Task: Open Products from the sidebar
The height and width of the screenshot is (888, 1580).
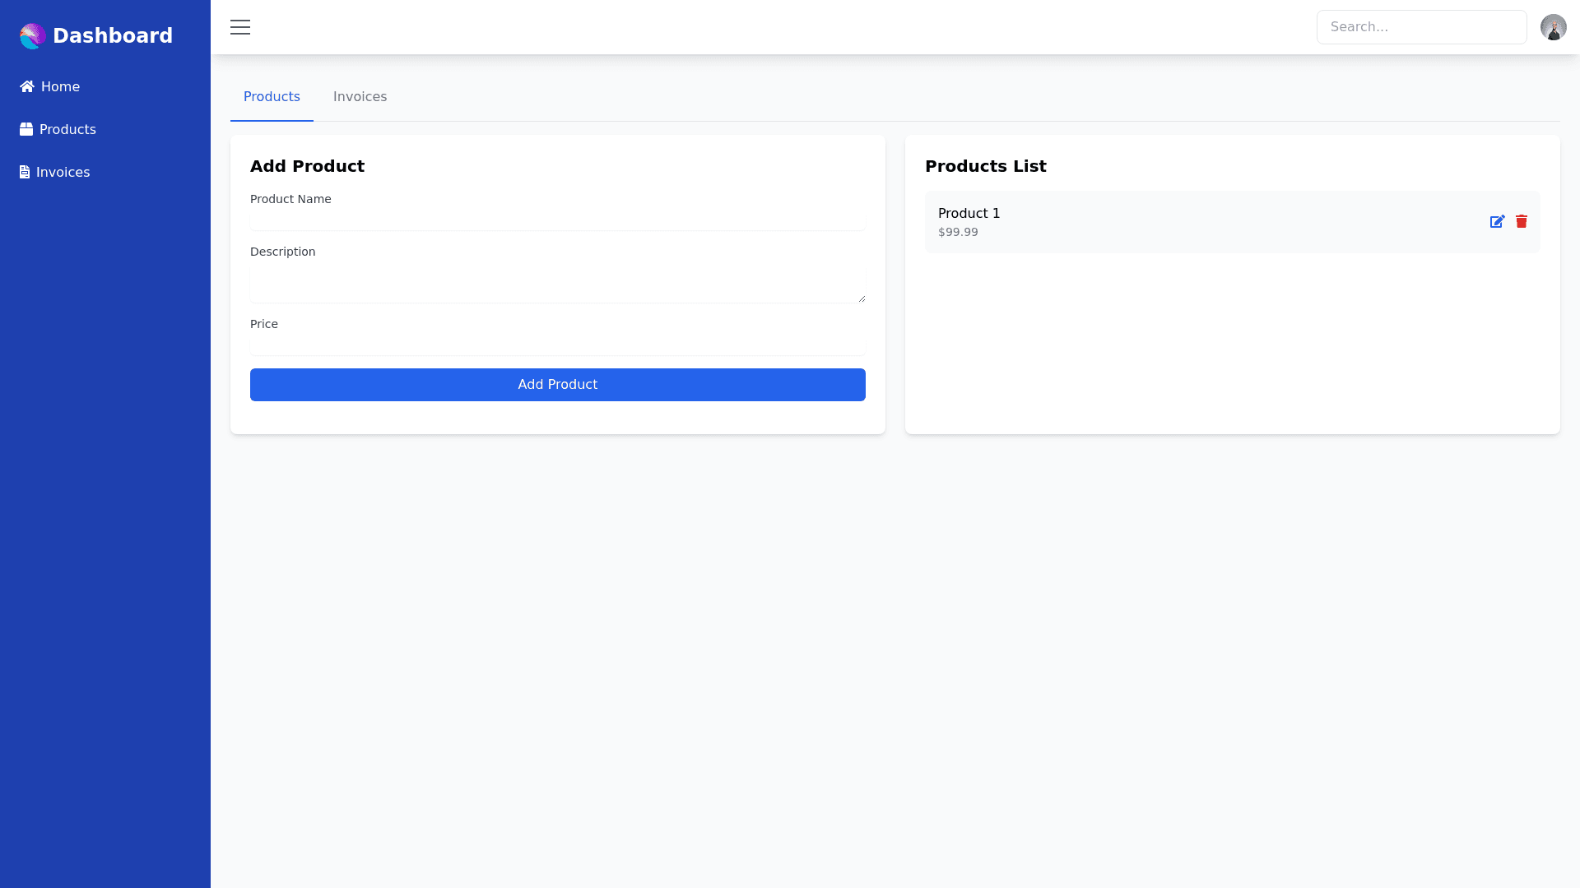Action: 67,129
